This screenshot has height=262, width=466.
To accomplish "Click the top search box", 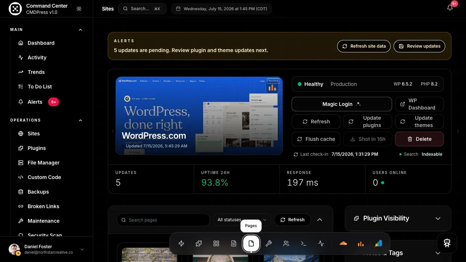I will (142, 9).
